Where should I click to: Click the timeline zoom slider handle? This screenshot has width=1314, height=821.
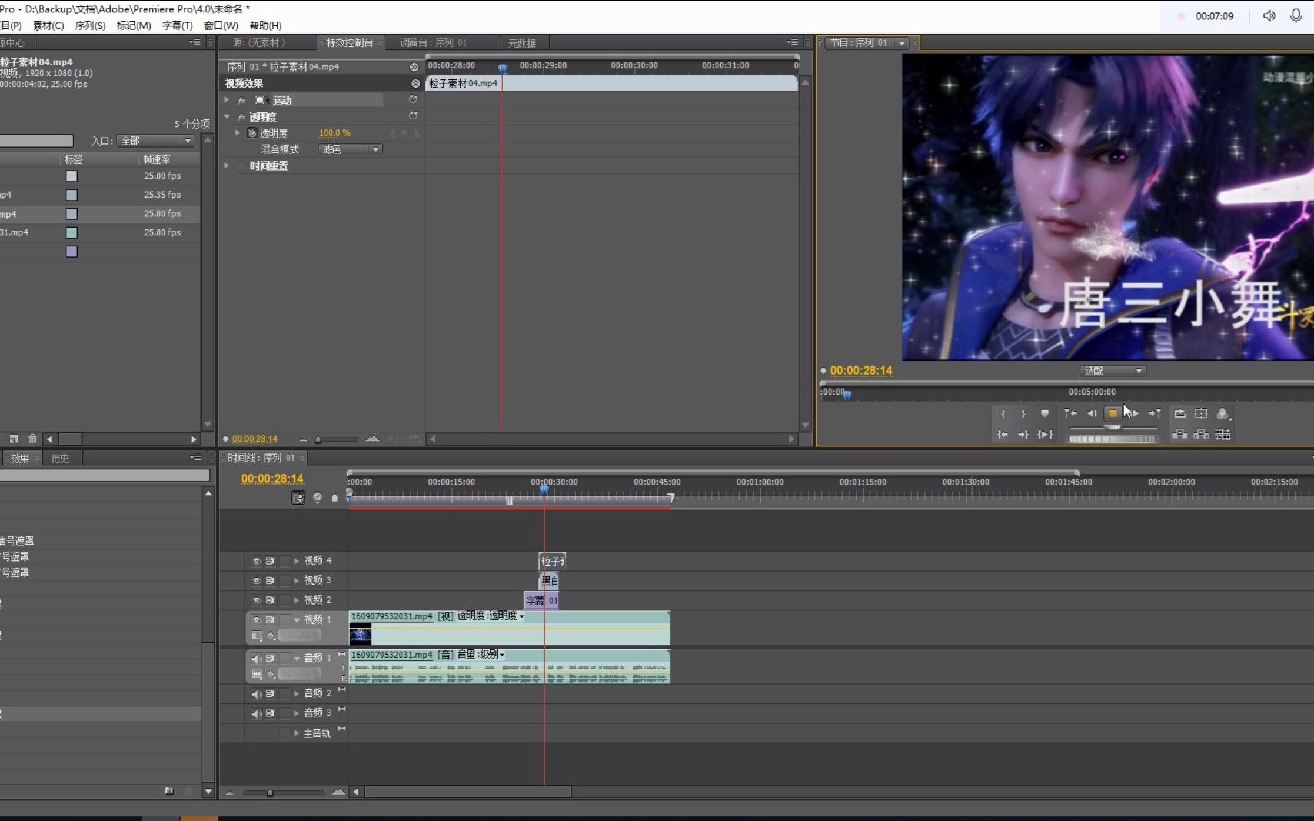tap(270, 793)
